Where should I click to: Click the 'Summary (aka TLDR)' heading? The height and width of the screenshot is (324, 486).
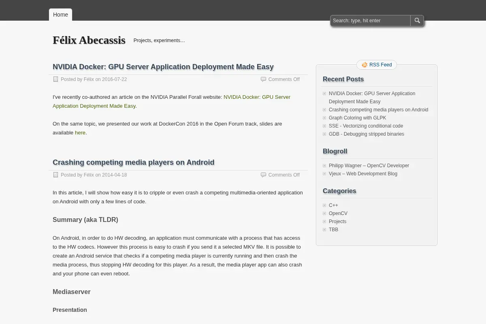point(85,220)
